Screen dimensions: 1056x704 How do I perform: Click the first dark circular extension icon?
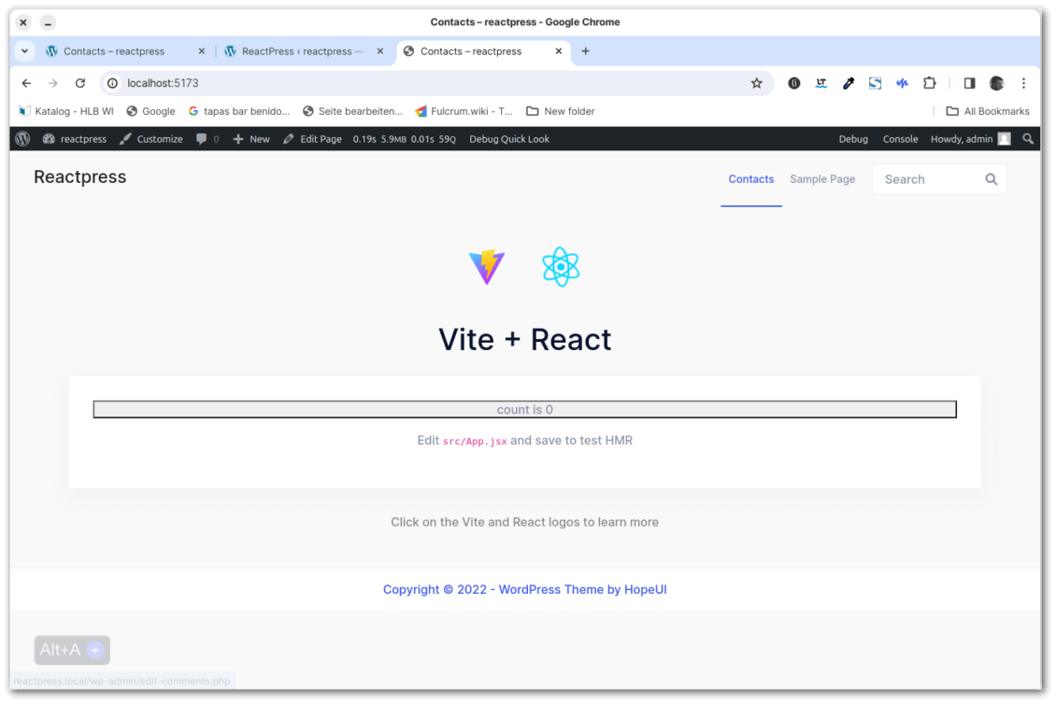[x=794, y=83]
